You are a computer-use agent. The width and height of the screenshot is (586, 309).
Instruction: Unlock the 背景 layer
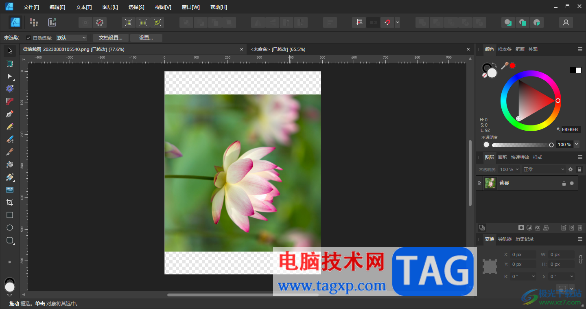[x=564, y=183]
